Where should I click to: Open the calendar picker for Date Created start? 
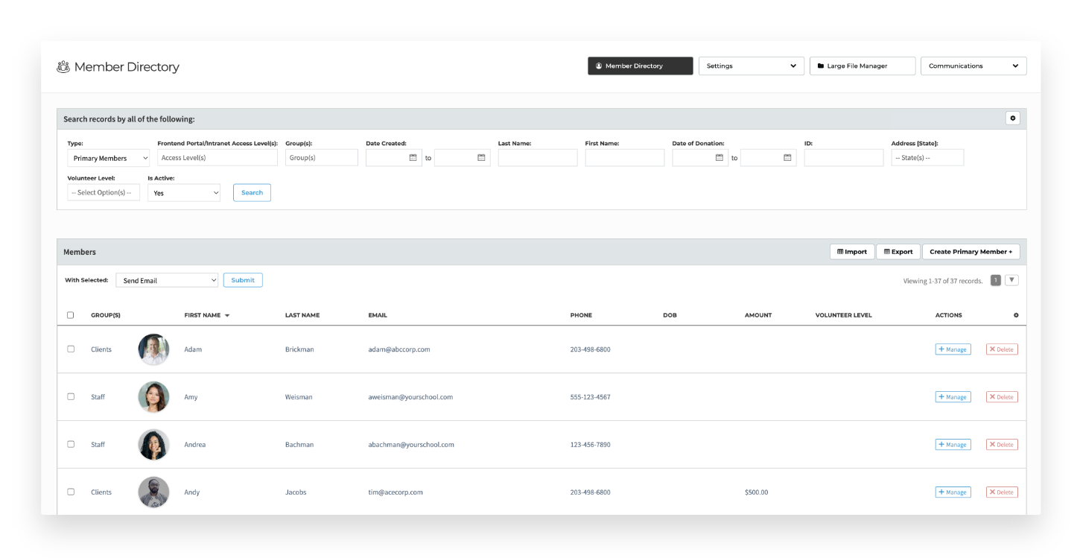tap(413, 157)
